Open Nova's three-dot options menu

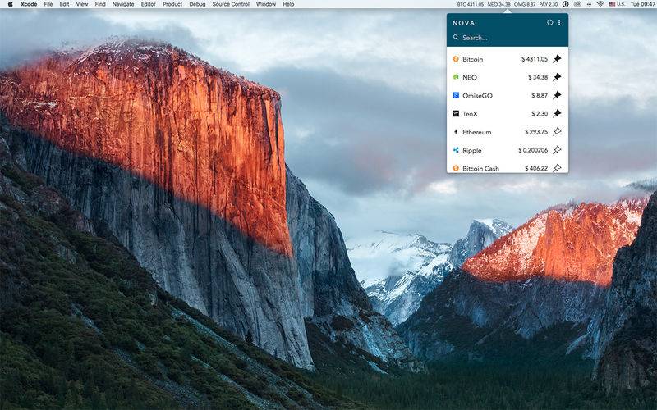(559, 23)
